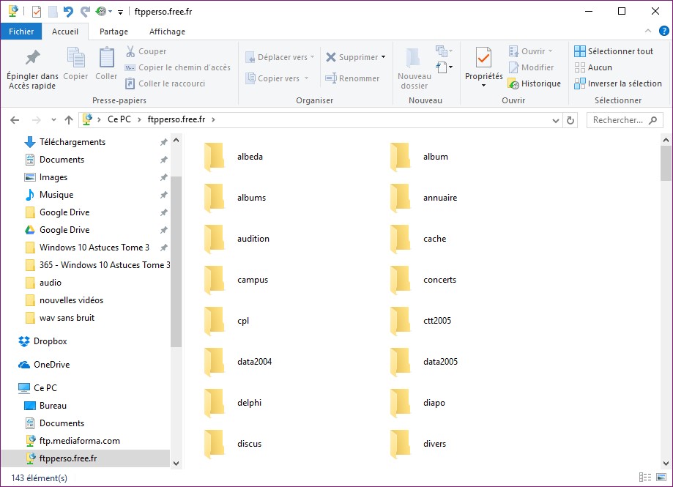Image resolution: width=673 pixels, height=487 pixels.
Task: Click Inverser la sélection
Action: pos(618,83)
